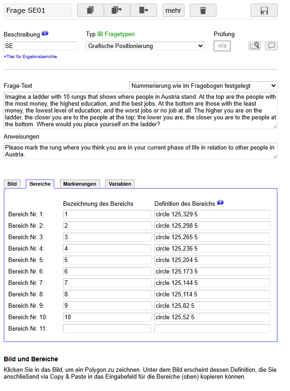
Task: Click info icon beside Definition des Bereichs
Action: tap(220, 203)
